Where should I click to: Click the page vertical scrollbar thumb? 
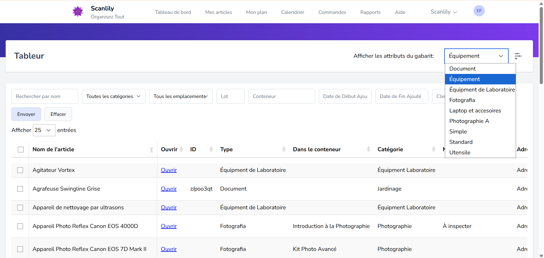point(541,45)
